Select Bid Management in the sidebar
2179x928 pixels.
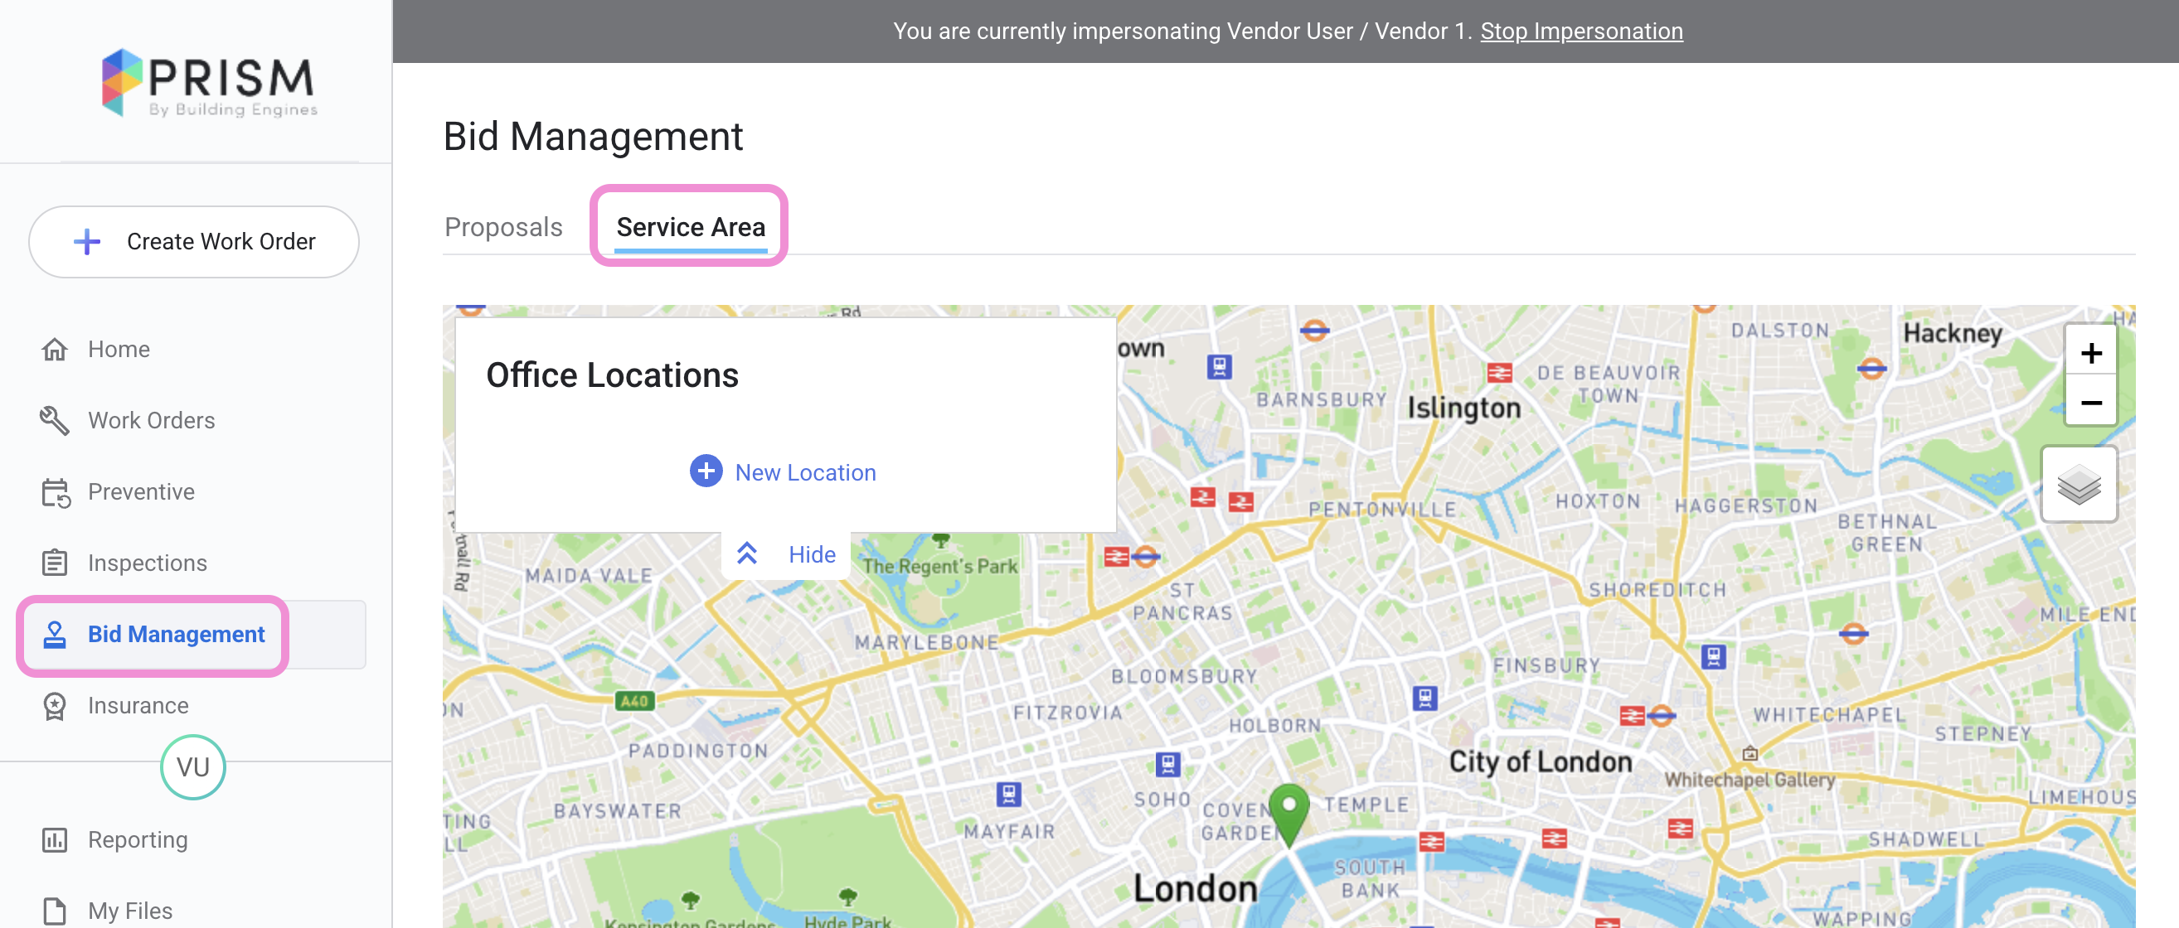click(153, 635)
